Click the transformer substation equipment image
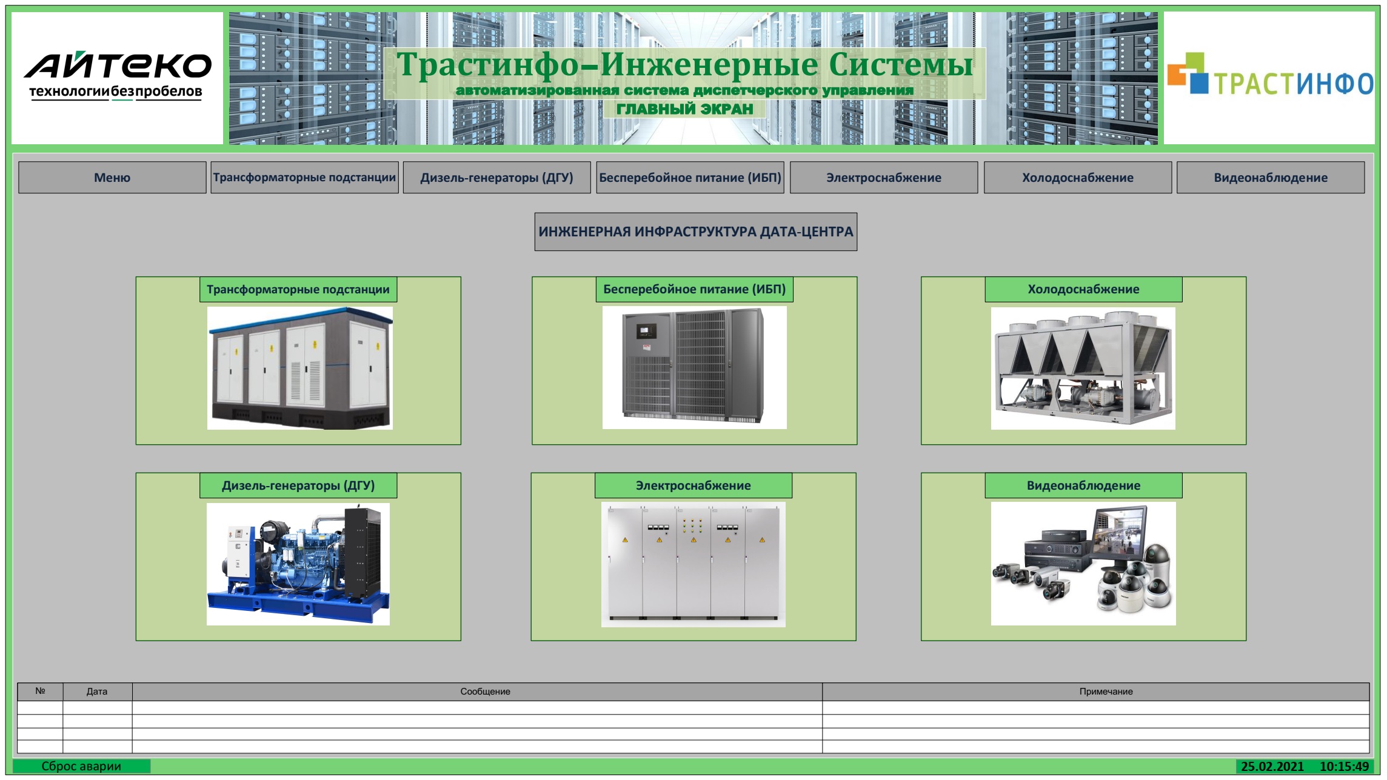This screenshot has width=1387, height=780. (x=299, y=368)
